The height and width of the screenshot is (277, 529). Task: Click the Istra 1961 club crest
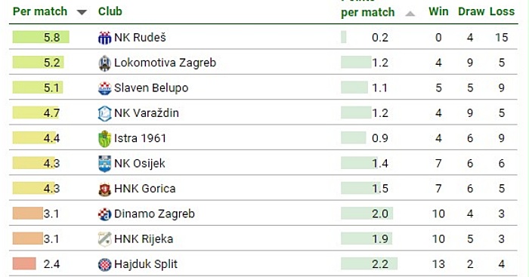(104, 139)
